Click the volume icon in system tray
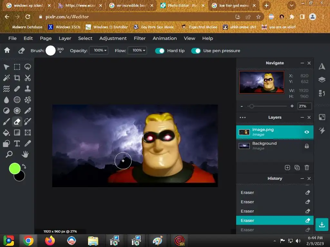The height and width of the screenshot is (247, 330). point(298,241)
